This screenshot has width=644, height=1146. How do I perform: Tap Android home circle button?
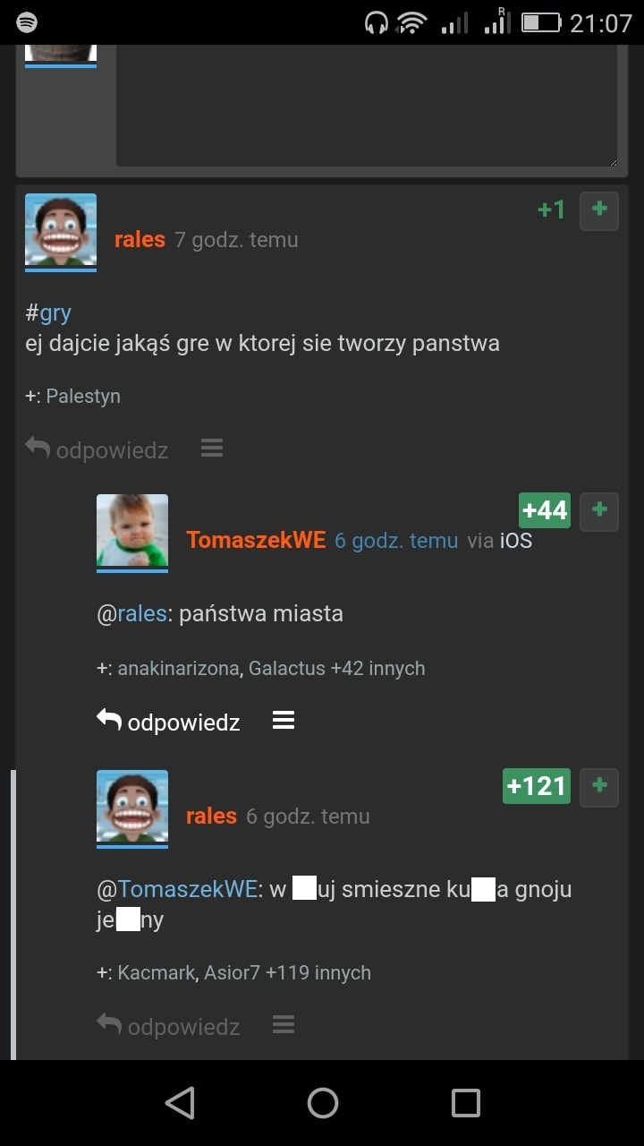(x=323, y=1103)
